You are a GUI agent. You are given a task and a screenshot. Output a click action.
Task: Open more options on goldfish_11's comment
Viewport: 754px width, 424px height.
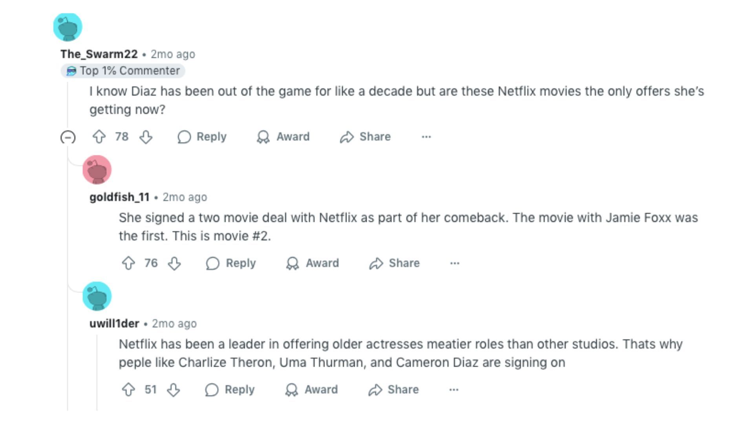(455, 263)
